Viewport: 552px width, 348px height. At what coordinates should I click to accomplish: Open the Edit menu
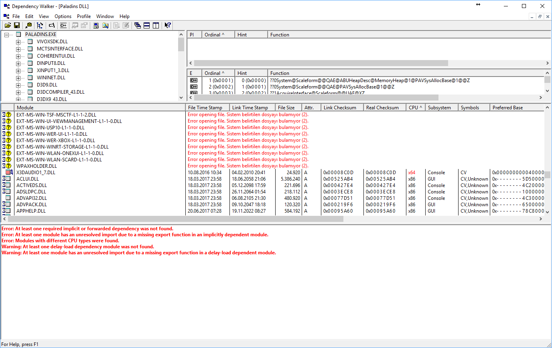click(29, 16)
